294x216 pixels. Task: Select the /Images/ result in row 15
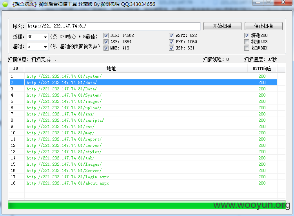point(143,164)
